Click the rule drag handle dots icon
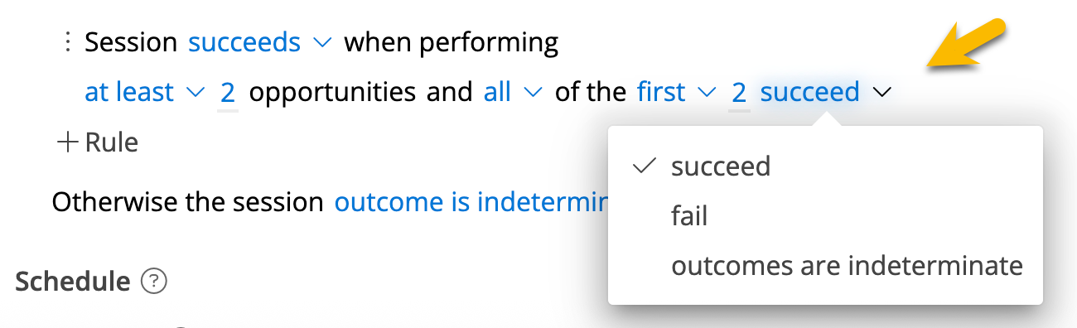The width and height of the screenshot is (1077, 328). [x=68, y=42]
